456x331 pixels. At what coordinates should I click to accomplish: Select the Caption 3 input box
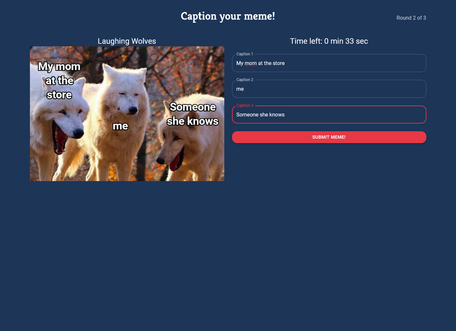(x=329, y=115)
